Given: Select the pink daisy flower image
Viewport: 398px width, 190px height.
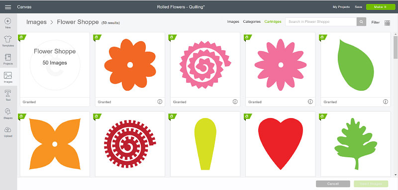Looking at the screenshot, I should point(281,65).
